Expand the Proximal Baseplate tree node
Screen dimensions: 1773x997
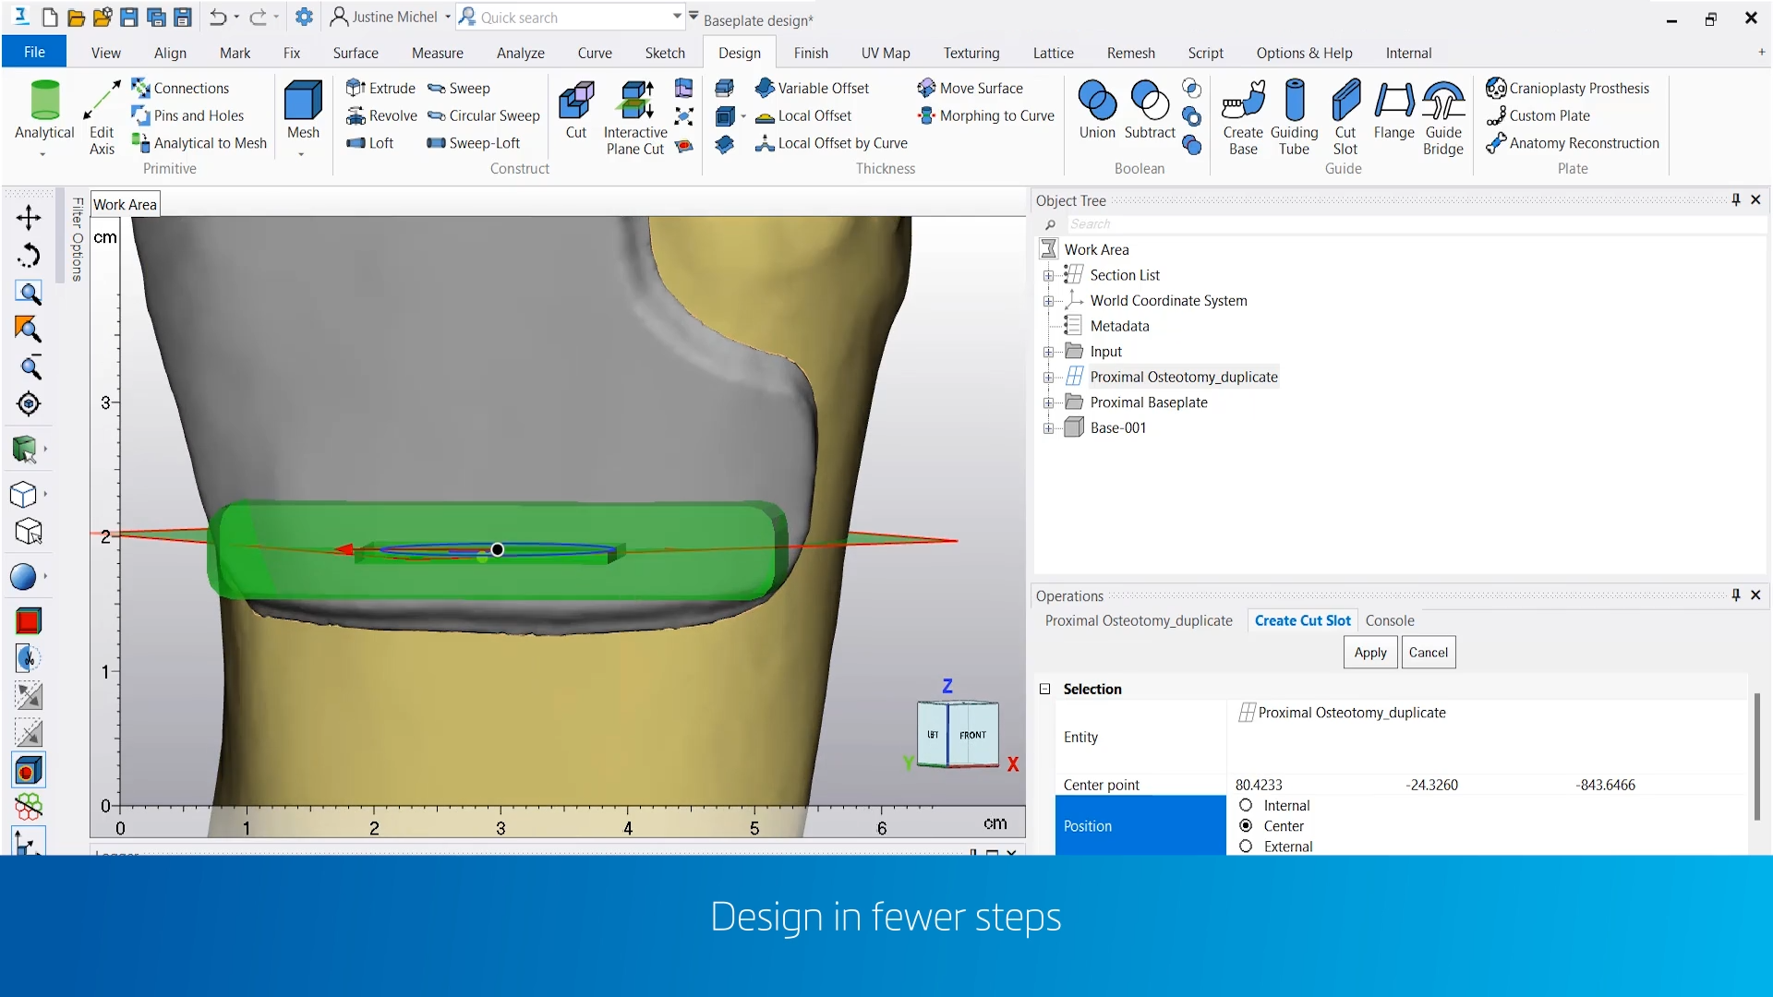coord(1048,402)
